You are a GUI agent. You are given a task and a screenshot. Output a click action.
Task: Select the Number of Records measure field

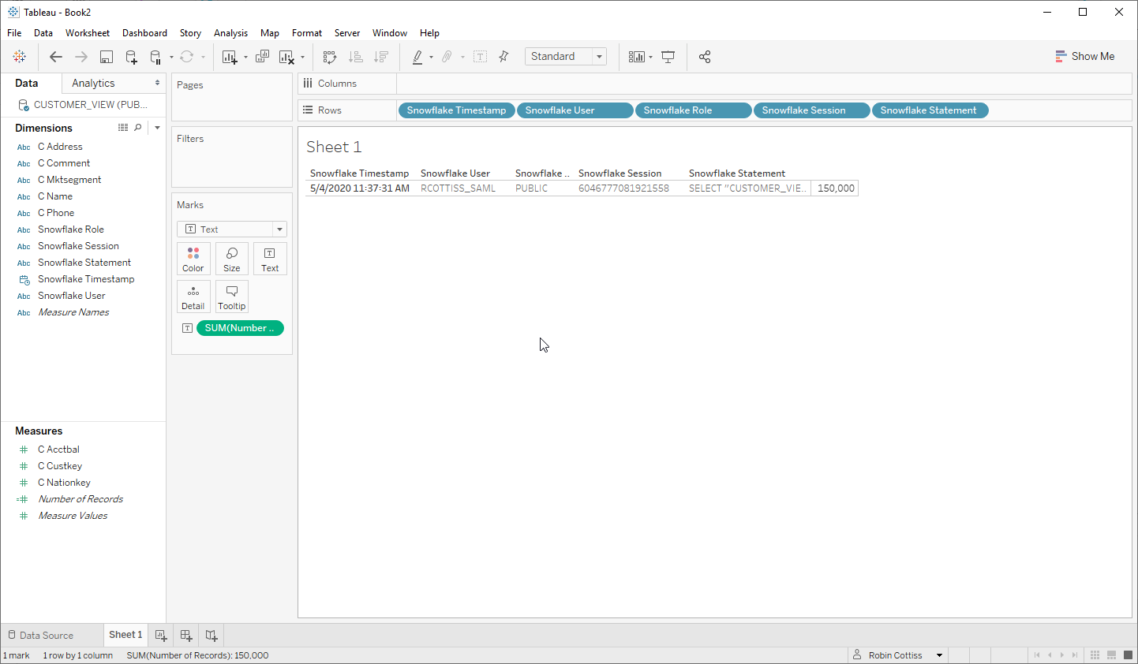click(80, 499)
